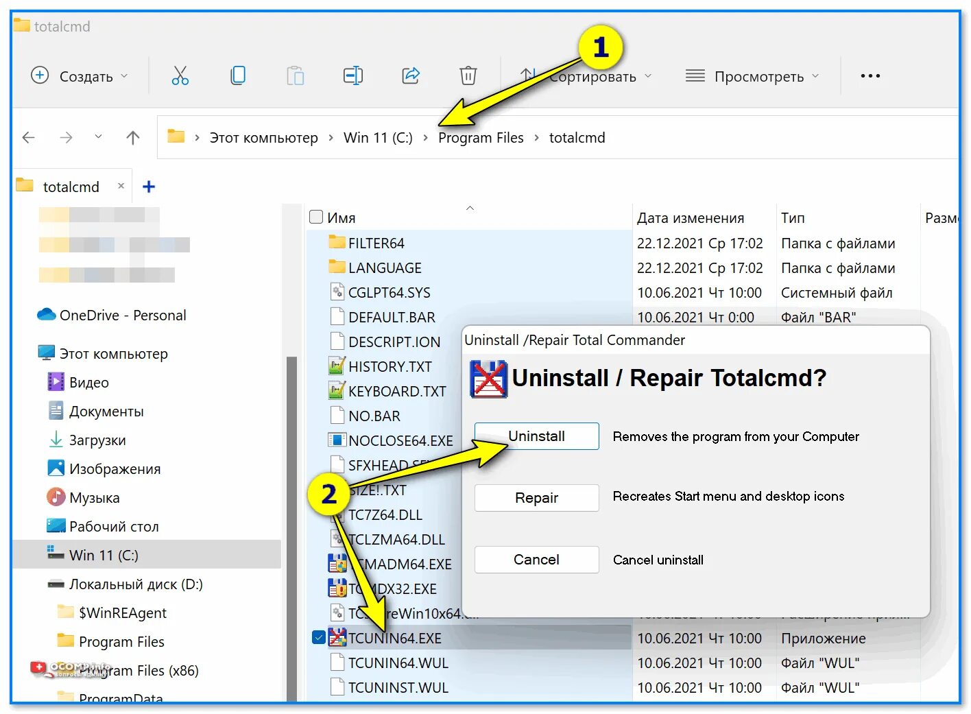
Task: Click the Cancel button in dialog
Action: (536, 560)
